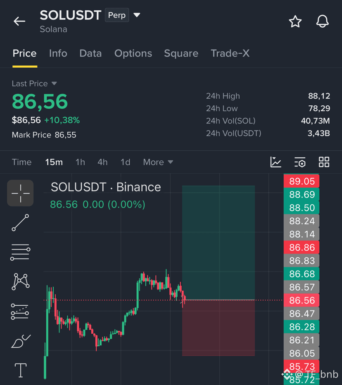Tap the Perp contract badge
This screenshot has height=385, width=342.
[117, 15]
